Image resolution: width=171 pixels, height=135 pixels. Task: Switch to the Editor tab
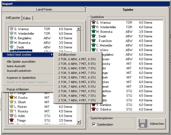[27, 18]
